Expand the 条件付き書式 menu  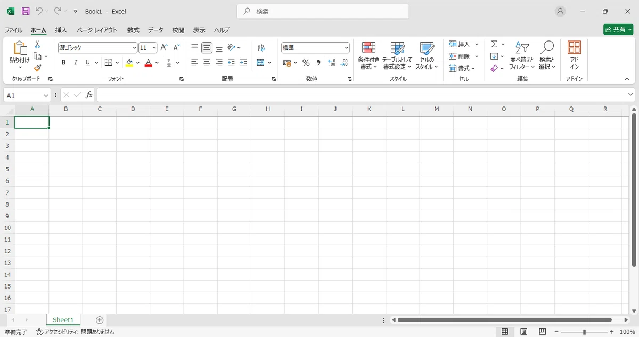pos(368,56)
